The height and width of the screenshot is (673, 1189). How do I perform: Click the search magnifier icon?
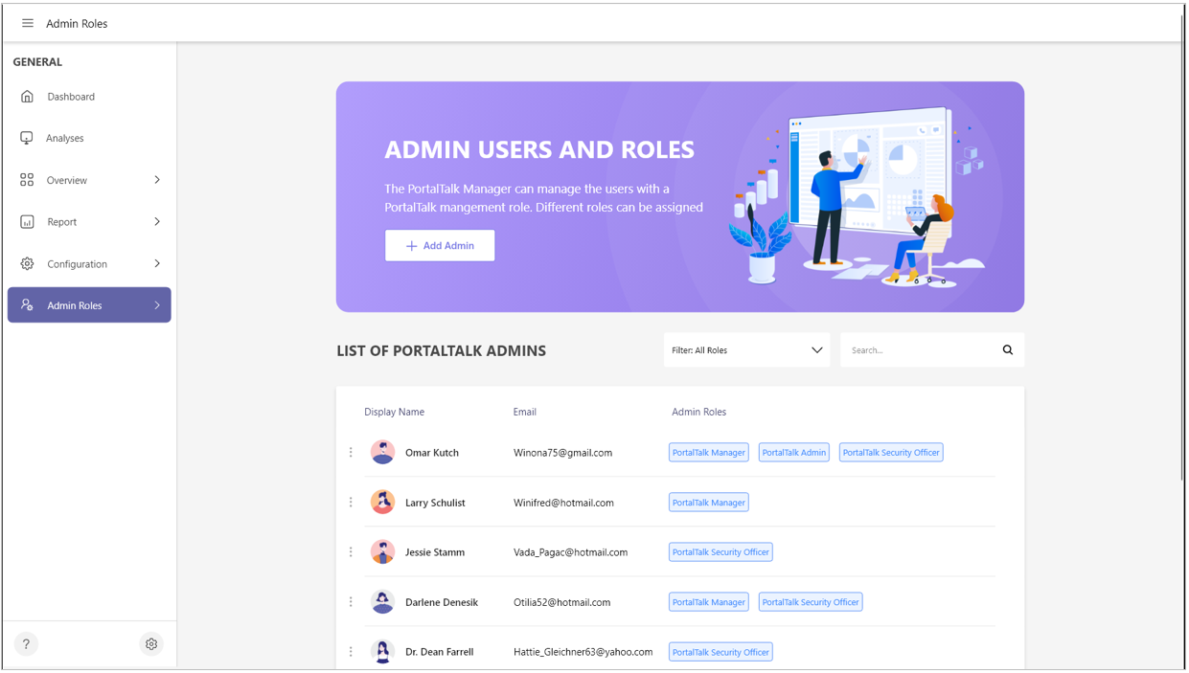tap(1007, 350)
